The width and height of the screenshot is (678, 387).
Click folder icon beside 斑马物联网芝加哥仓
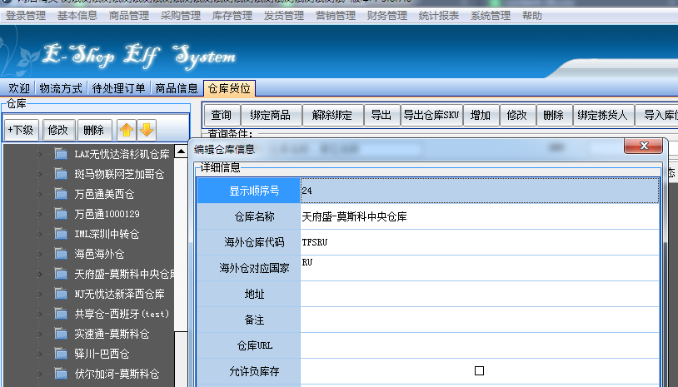[x=60, y=174]
